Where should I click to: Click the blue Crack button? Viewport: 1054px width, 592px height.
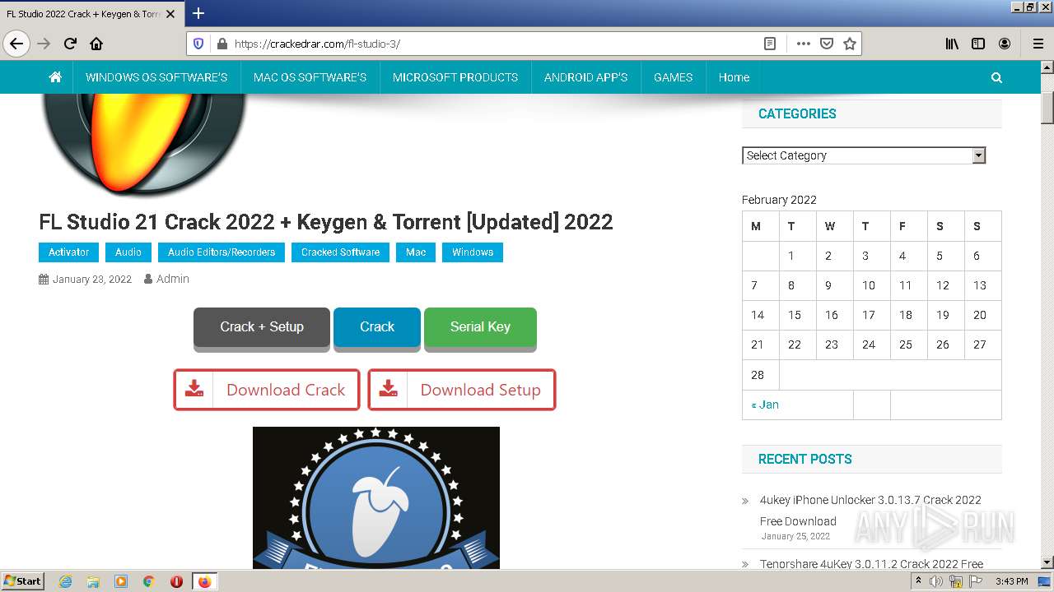pyautogui.click(x=377, y=327)
